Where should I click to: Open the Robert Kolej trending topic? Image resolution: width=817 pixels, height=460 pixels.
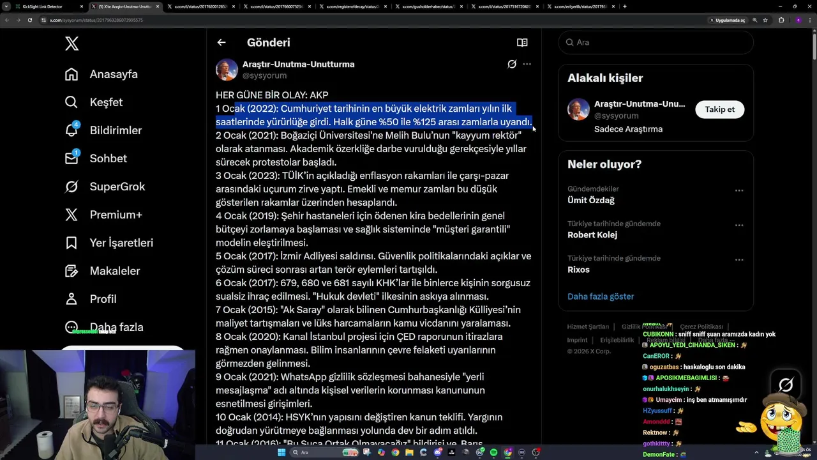click(592, 234)
